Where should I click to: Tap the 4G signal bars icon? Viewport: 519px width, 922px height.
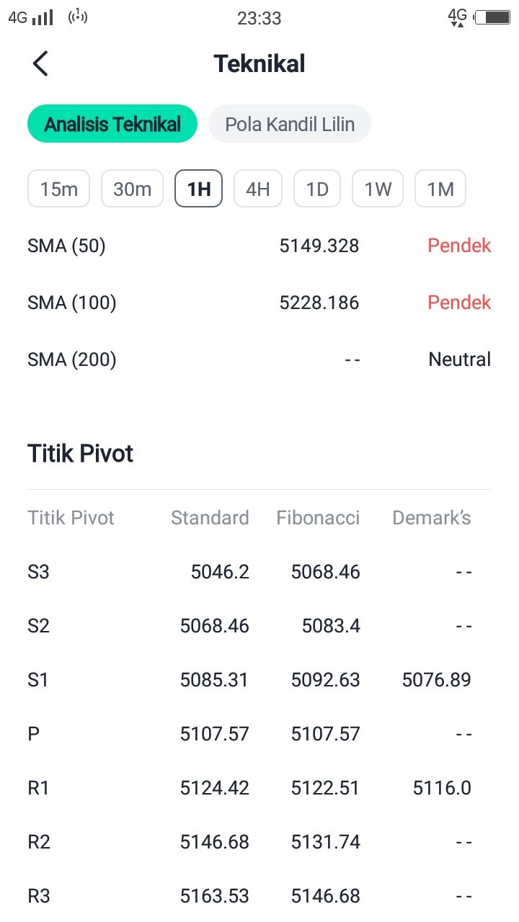point(31,17)
